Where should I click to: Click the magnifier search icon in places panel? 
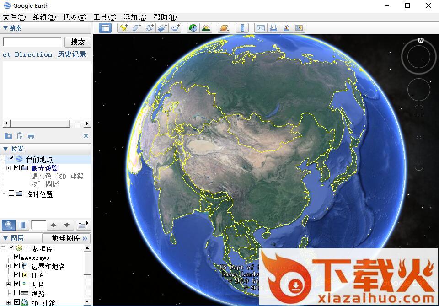pos(9,225)
